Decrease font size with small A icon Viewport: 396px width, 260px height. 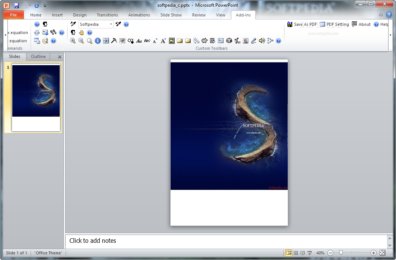coord(155,41)
